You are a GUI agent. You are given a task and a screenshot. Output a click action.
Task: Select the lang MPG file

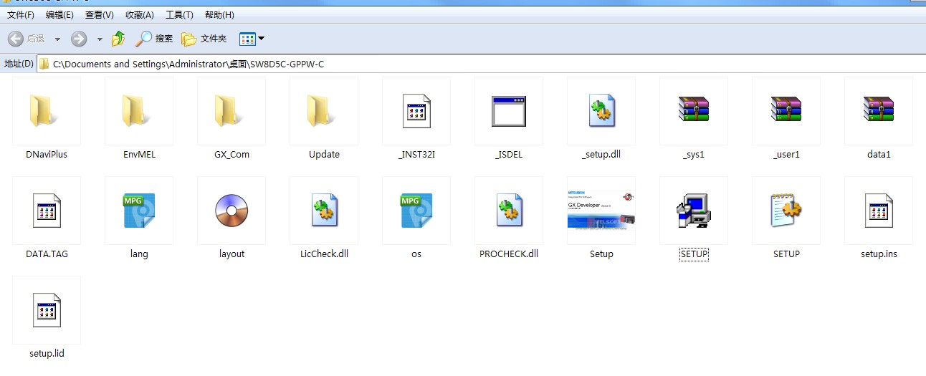(139, 211)
